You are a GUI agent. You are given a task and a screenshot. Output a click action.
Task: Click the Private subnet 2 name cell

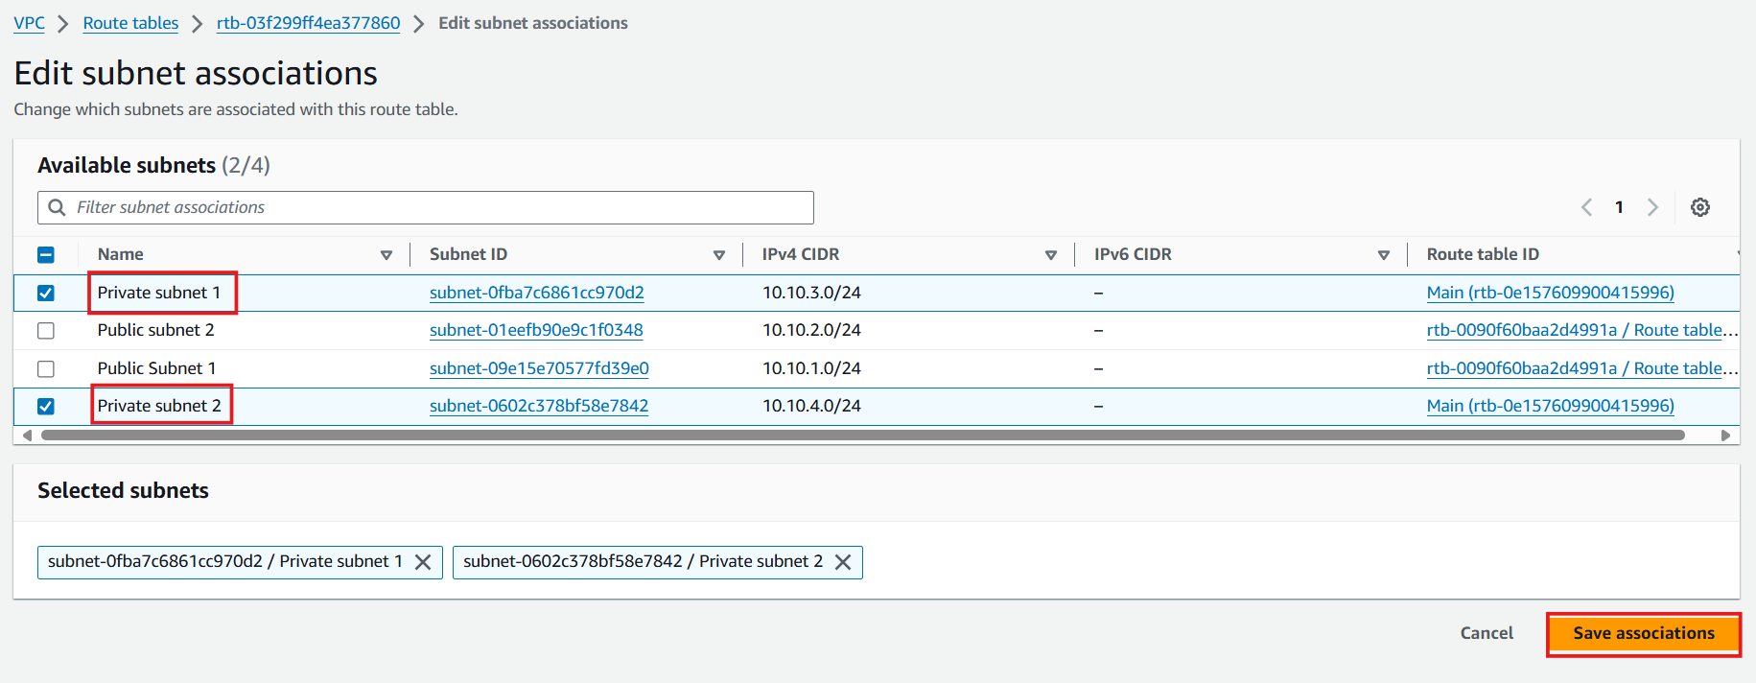159,406
